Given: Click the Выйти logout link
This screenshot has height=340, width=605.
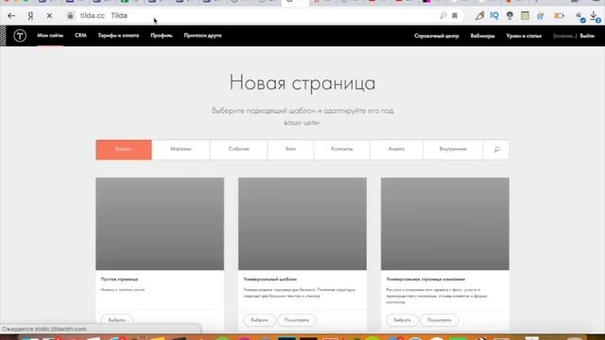Looking at the screenshot, I should click(587, 36).
